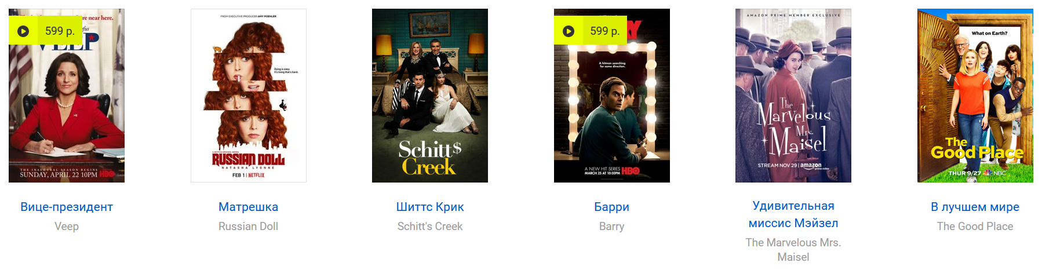Open the Veep poster thumbnail
Screen dimensions: 1042x277
point(67,96)
